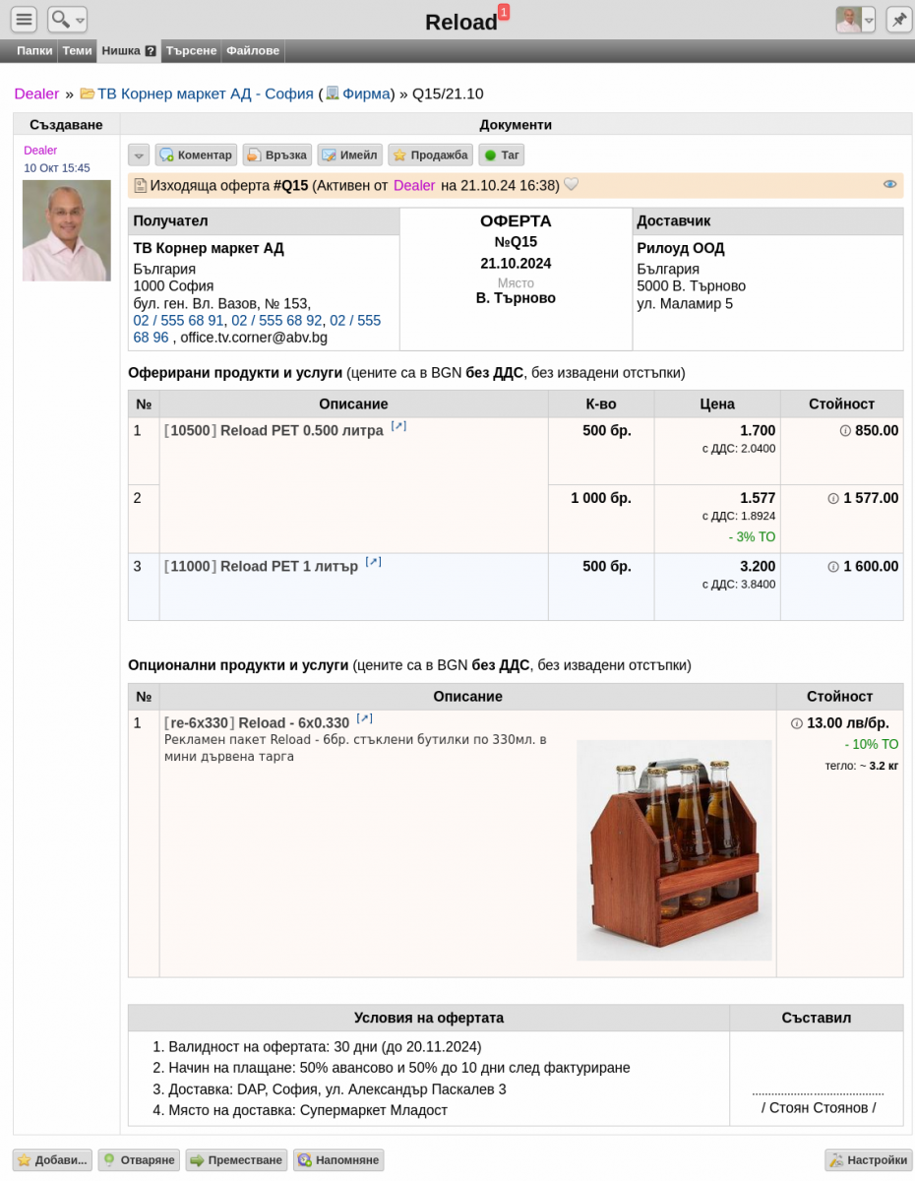Open the ТВ Корнер маркет АД - София folder link
The image size is (915, 1181).
pyautogui.click(x=205, y=93)
